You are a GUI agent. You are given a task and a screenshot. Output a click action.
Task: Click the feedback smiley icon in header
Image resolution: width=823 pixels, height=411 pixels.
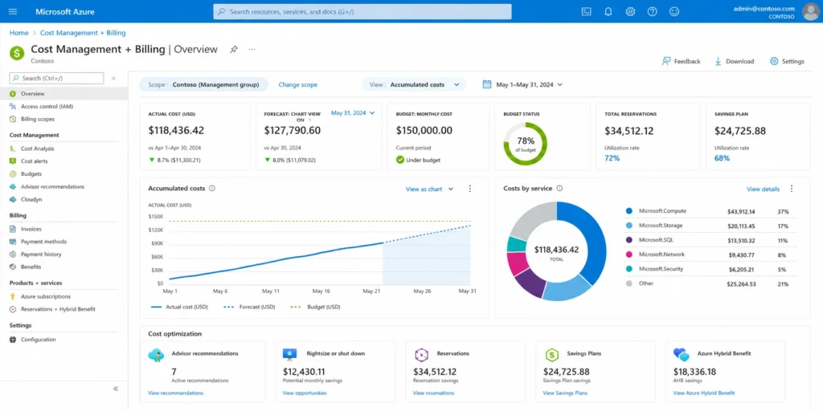coord(674,11)
